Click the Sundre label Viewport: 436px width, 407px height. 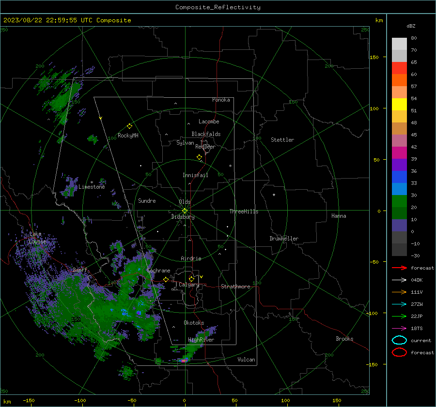[147, 200]
